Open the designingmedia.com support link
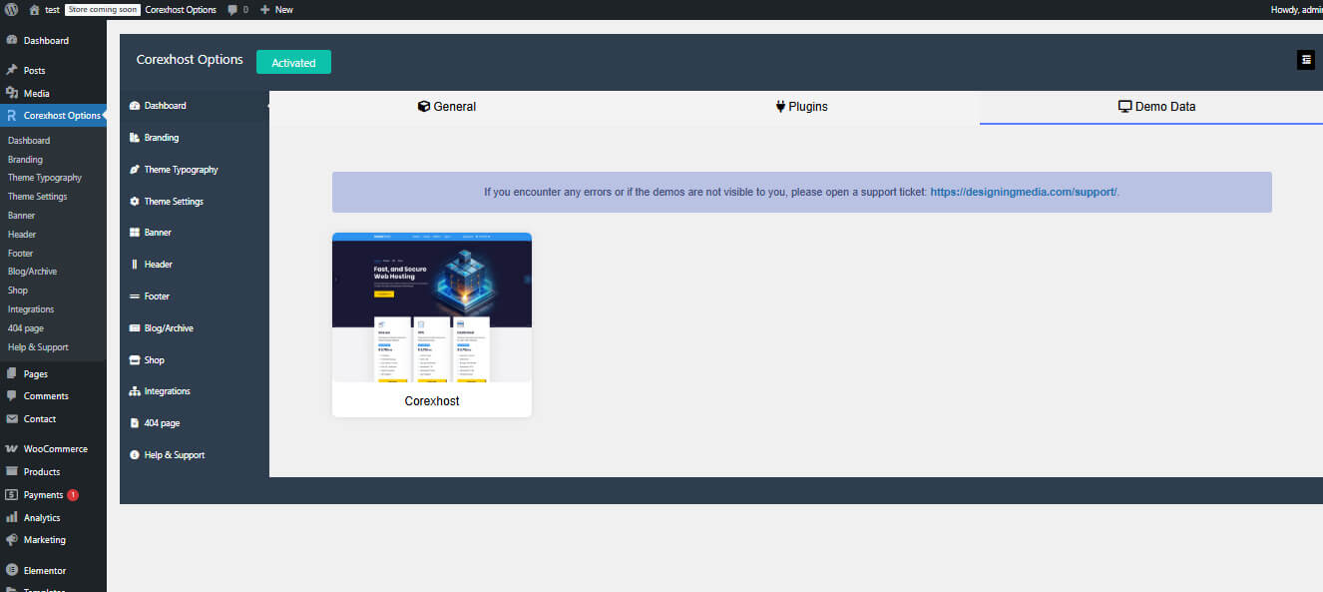This screenshot has height=592, width=1323. tap(1024, 192)
